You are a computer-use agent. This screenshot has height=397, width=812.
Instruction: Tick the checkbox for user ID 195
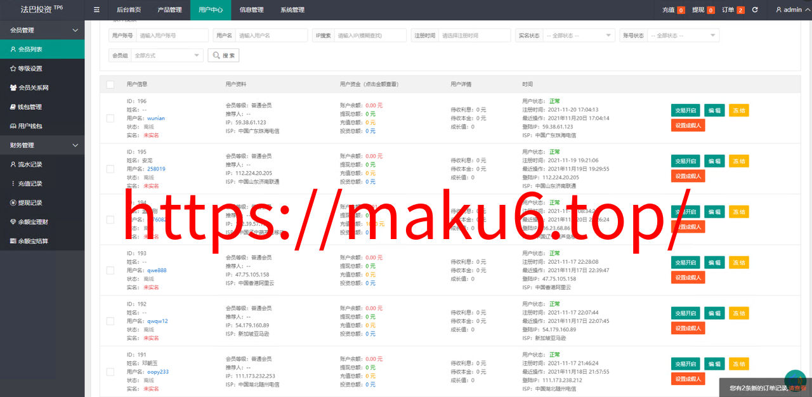tap(110, 169)
